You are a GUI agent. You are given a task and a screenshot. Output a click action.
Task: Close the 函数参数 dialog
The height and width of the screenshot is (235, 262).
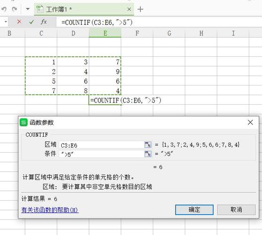[250, 122]
